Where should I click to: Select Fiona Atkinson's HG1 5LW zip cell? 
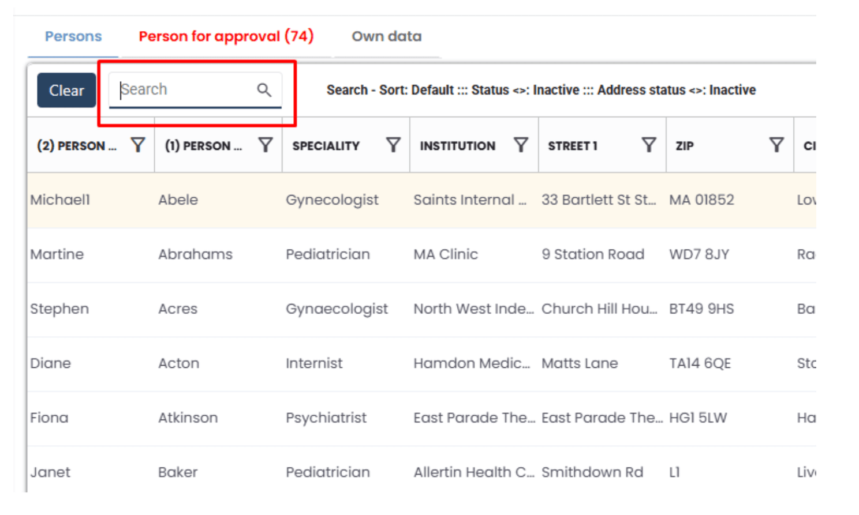tap(698, 418)
